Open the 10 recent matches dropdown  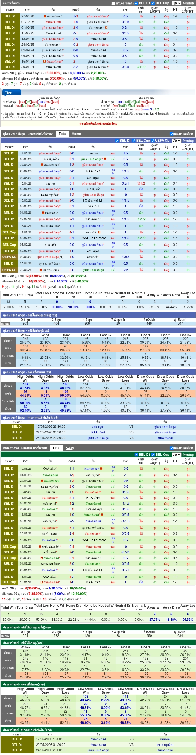pyautogui.click(x=176, y=3)
